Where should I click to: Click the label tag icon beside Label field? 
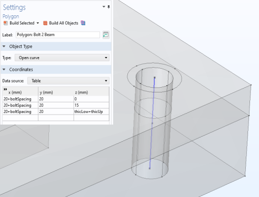point(106,35)
